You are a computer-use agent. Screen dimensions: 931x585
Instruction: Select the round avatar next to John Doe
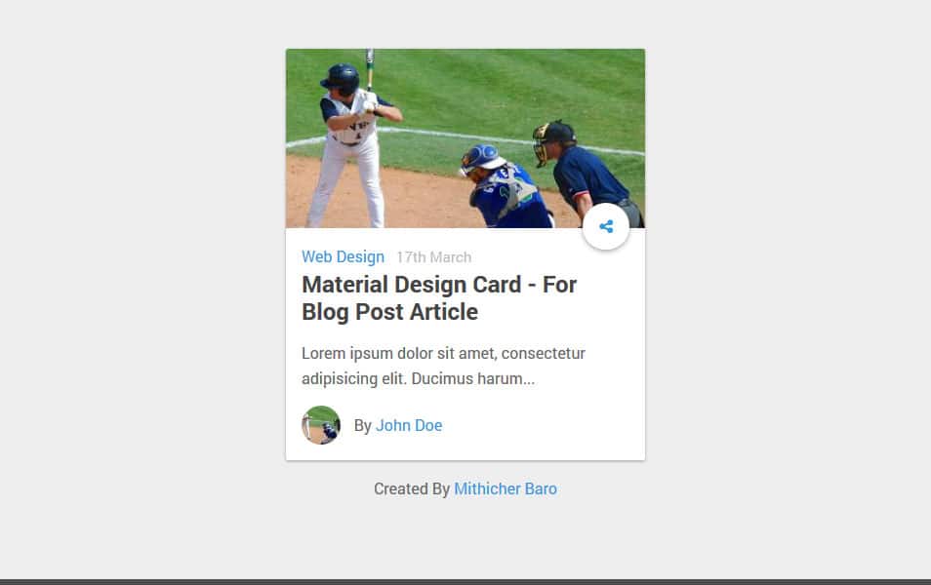pyautogui.click(x=321, y=425)
